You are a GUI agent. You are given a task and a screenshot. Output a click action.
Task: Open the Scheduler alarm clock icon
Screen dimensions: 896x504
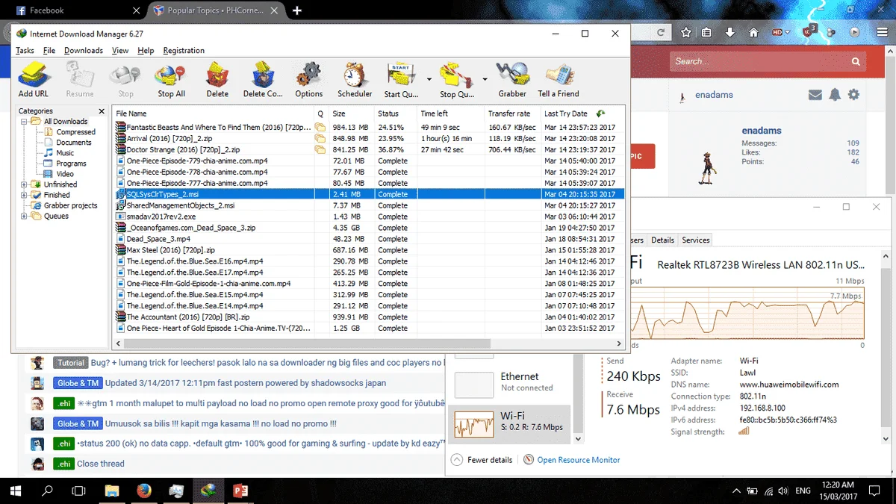(355, 81)
